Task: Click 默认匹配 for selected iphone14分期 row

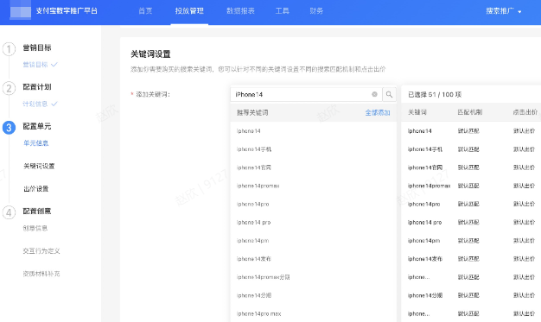Action: tap(468, 295)
